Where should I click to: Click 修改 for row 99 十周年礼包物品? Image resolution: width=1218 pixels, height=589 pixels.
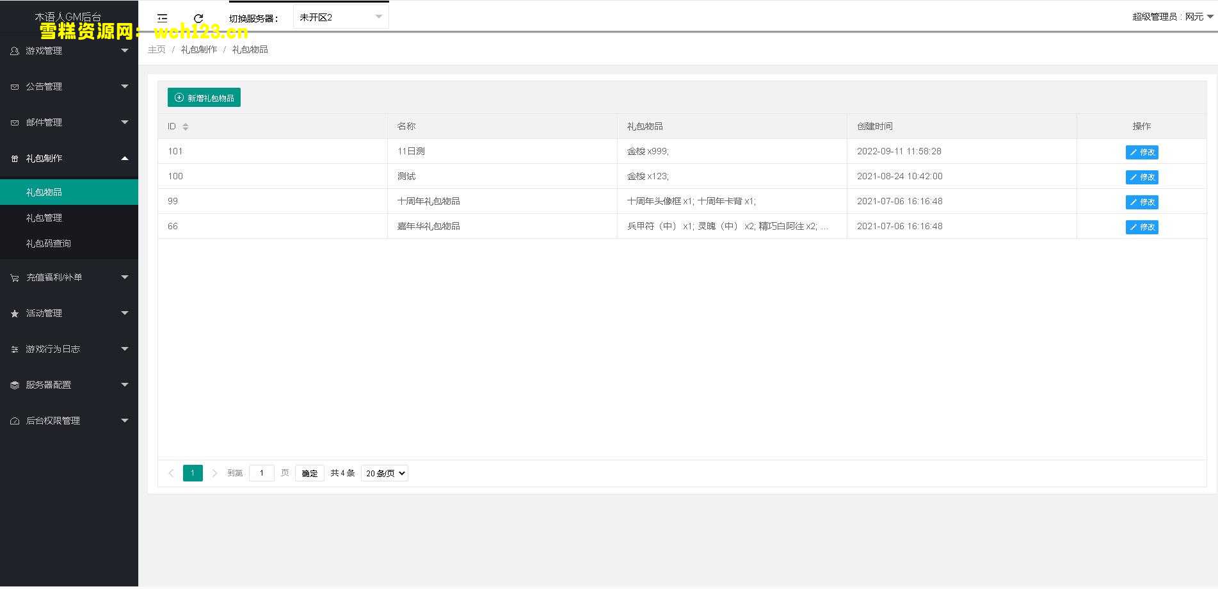pyautogui.click(x=1142, y=202)
